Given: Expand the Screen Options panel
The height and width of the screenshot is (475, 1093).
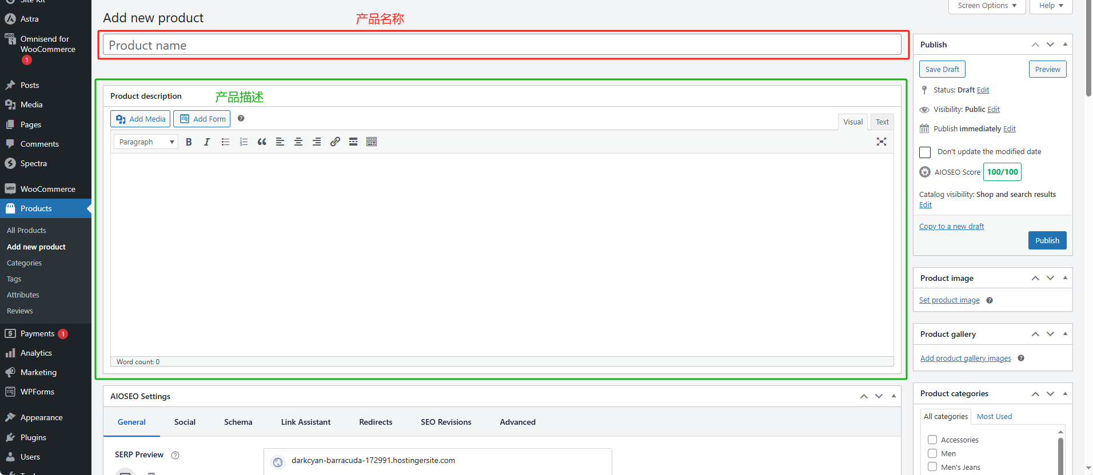Looking at the screenshot, I should click(x=987, y=6).
